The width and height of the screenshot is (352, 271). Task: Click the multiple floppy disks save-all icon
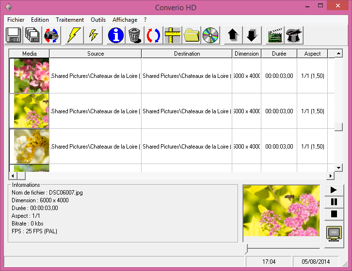pyautogui.click(x=33, y=35)
